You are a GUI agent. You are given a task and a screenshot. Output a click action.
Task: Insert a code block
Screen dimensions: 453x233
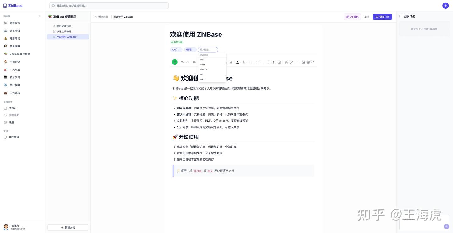coord(313,62)
